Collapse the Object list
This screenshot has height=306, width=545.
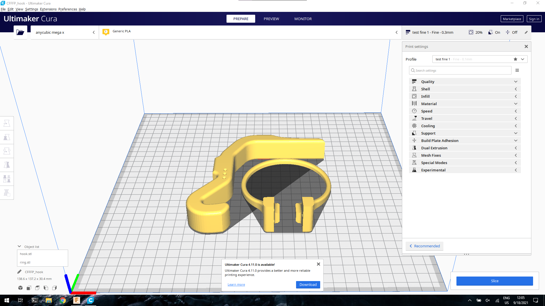click(19, 246)
